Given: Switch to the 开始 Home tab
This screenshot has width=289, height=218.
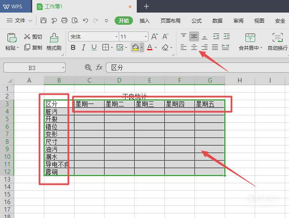Looking at the screenshot, I should click(x=124, y=21).
